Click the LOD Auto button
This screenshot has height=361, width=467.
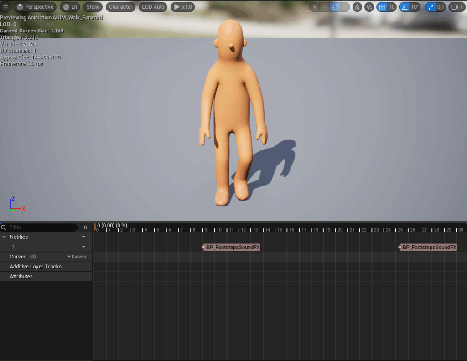[153, 7]
